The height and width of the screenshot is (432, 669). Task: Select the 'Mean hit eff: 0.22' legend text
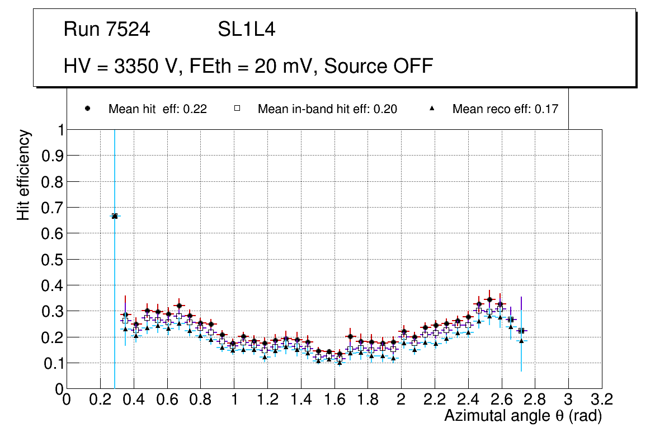[x=158, y=109]
